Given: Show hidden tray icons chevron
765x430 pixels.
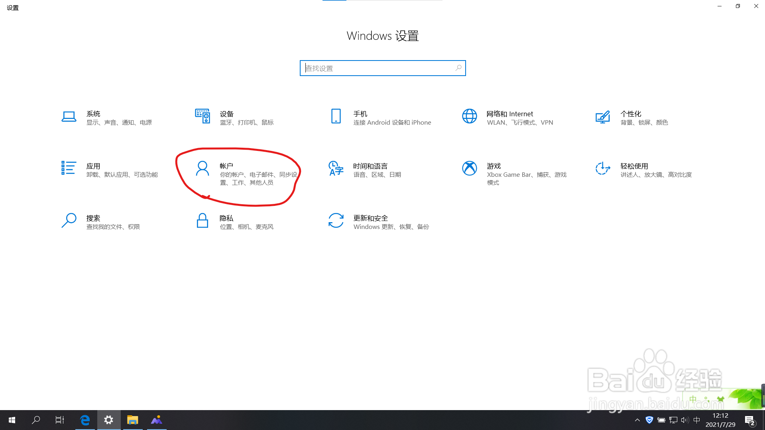Looking at the screenshot, I should click(637, 420).
